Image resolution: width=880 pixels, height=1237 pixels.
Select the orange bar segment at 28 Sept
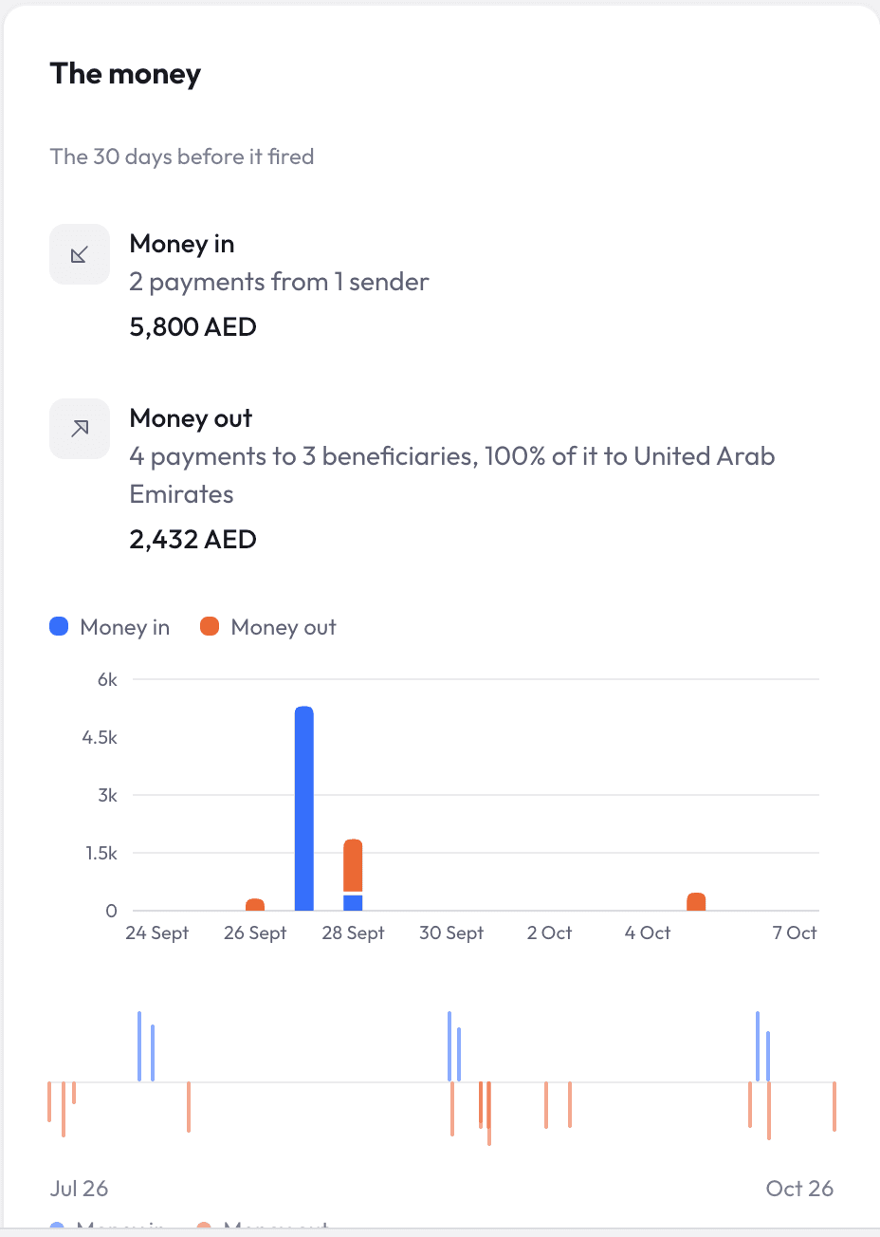point(353,866)
